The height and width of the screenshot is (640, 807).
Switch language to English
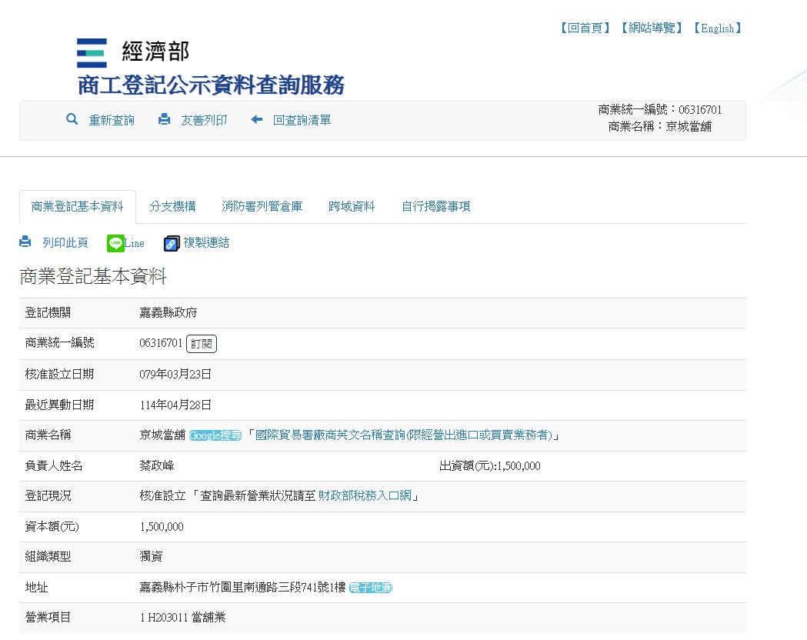tap(718, 28)
